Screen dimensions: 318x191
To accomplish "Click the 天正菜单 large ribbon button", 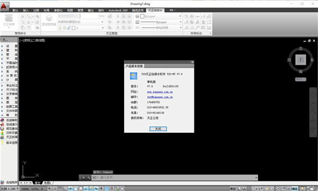I will (8, 21).
